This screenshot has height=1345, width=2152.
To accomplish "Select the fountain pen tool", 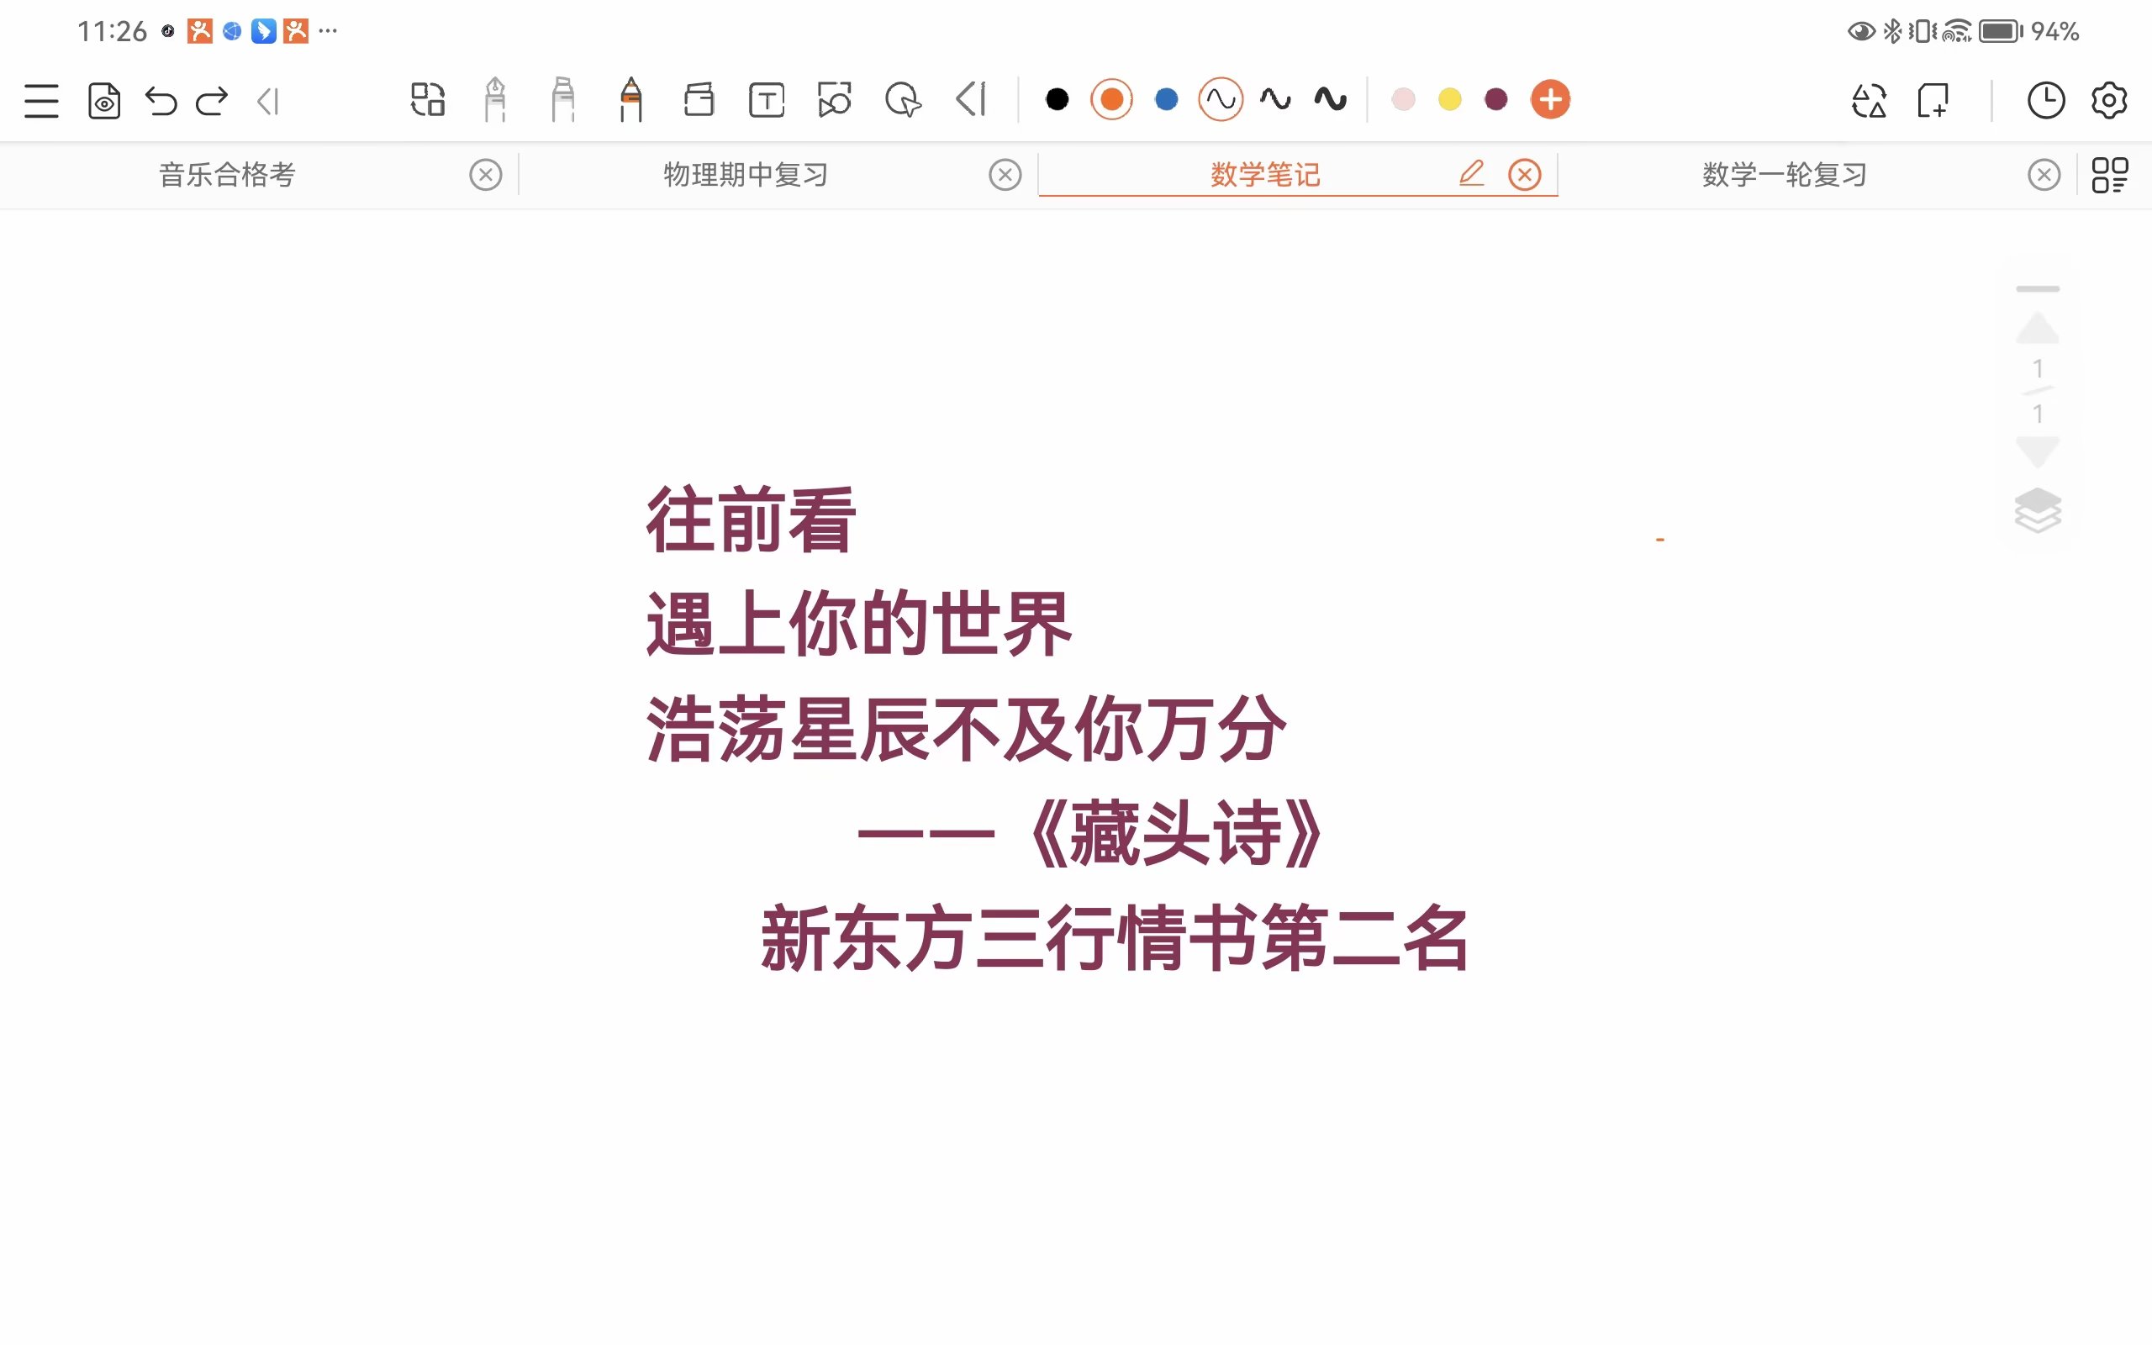I will (x=495, y=98).
